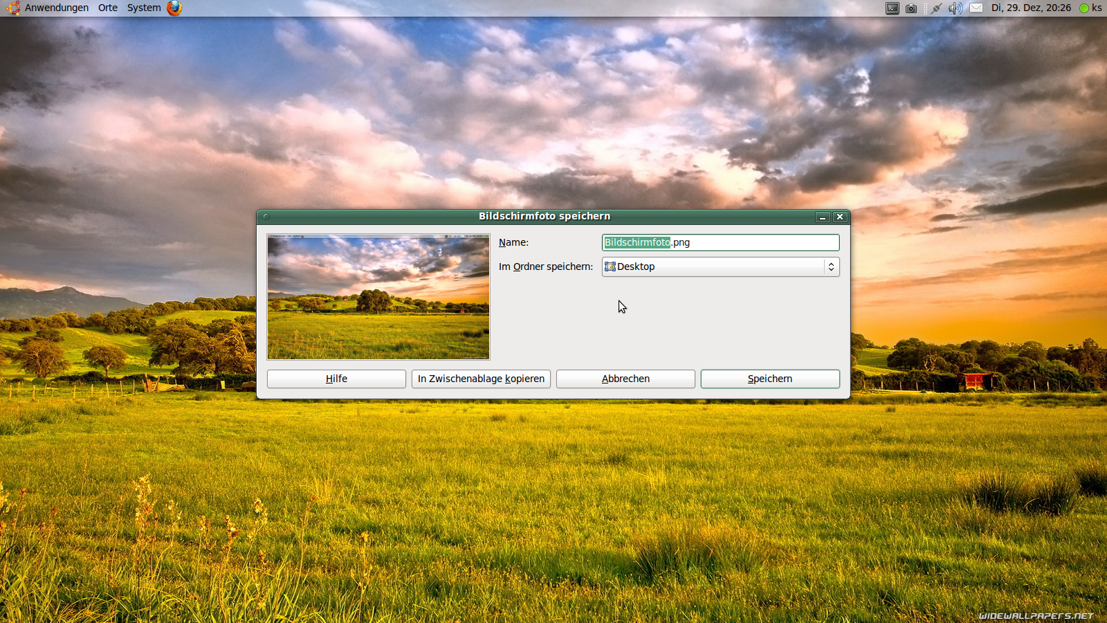Click Abbrechen to cancel saving
The width and height of the screenshot is (1107, 623).
click(x=625, y=379)
